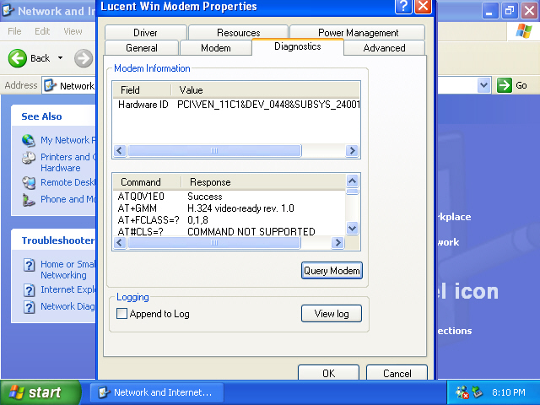This screenshot has height=405, width=540.
Task: Open the Power Management tab
Action: point(358,32)
